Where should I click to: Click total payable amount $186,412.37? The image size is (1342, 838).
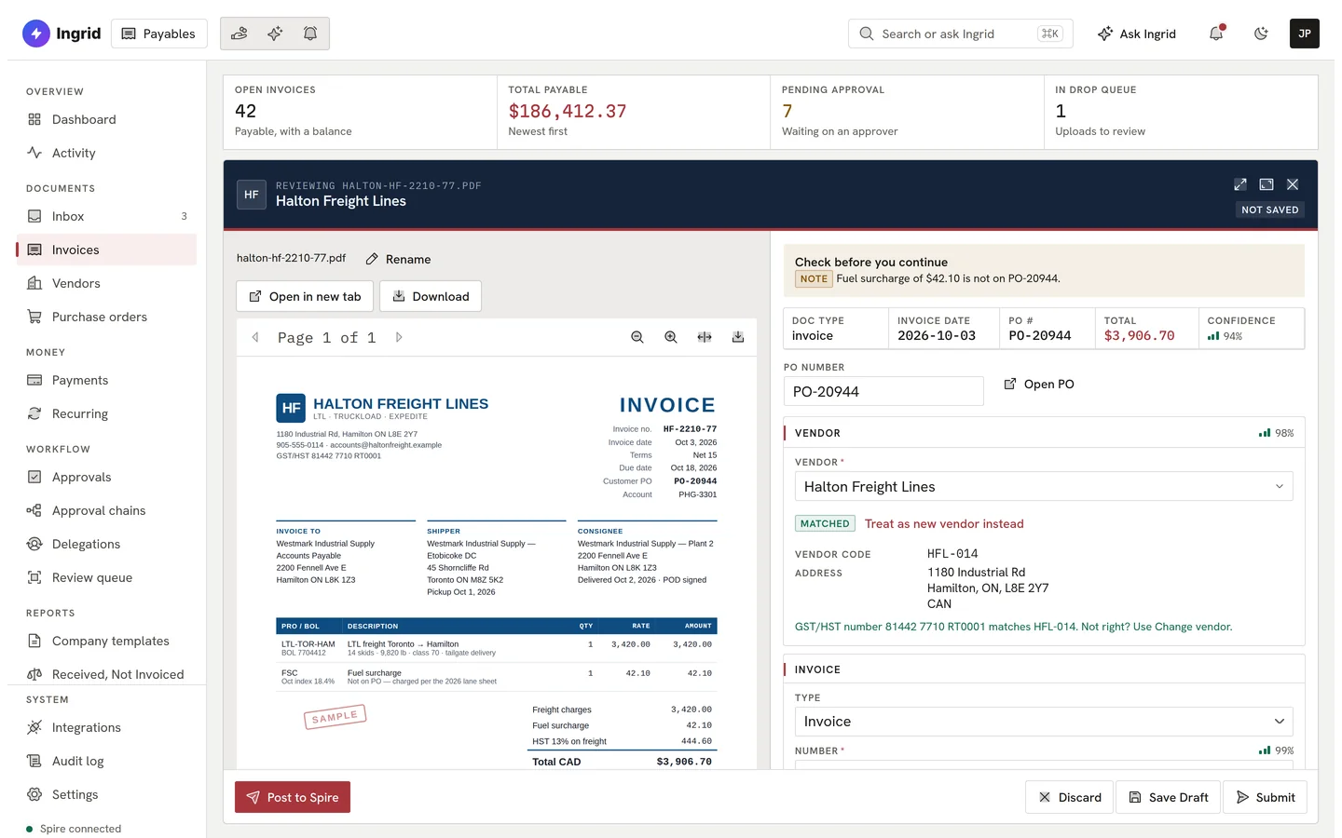568,111
